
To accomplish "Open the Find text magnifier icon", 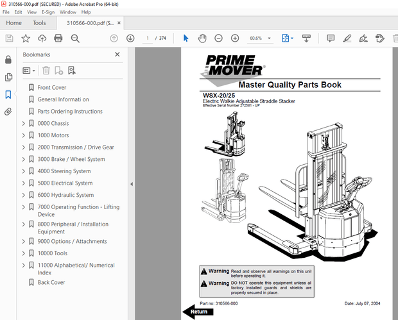I will [75, 38].
